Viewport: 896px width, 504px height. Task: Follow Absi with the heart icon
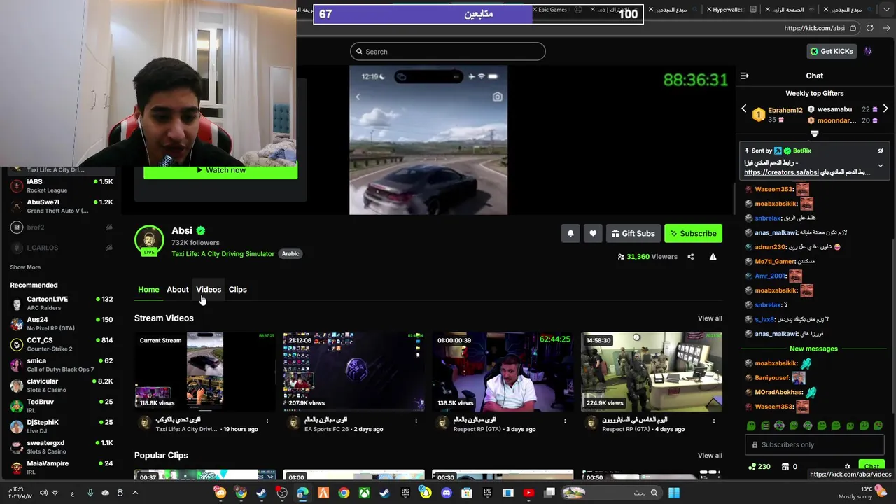tap(593, 233)
